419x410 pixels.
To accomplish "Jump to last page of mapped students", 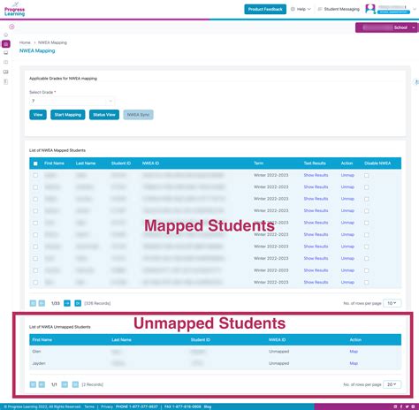I will click(x=78, y=303).
